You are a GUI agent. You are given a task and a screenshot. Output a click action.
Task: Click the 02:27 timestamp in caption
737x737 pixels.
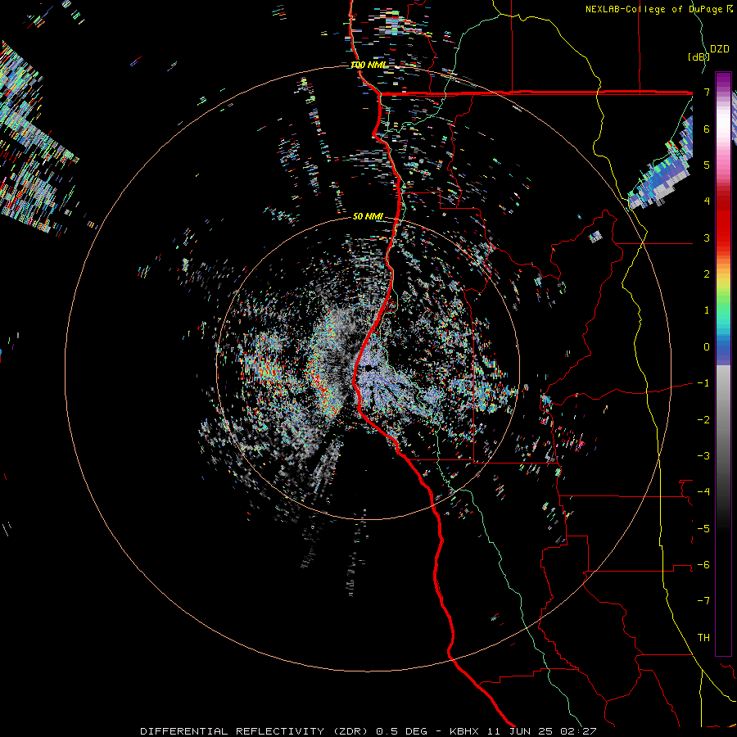[577, 731]
